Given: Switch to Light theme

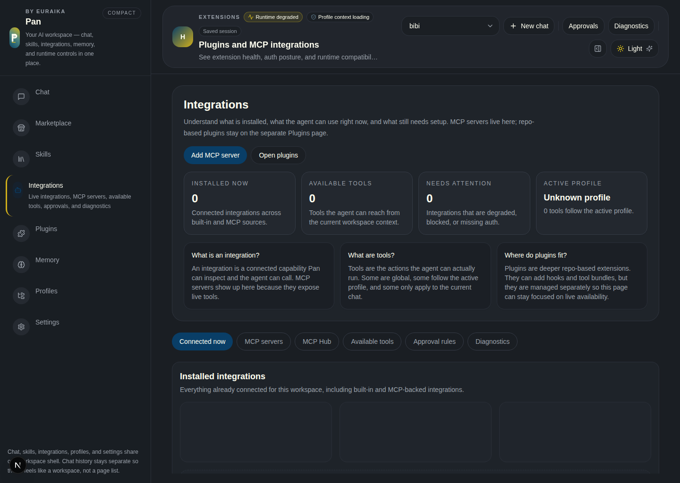Looking at the screenshot, I should pyautogui.click(x=635, y=49).
